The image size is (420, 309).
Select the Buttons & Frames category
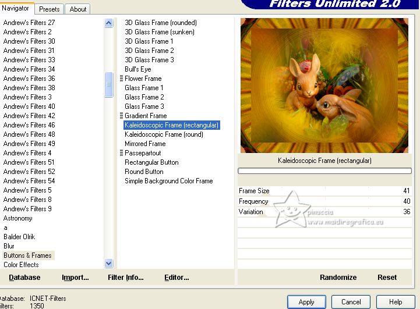27,255
